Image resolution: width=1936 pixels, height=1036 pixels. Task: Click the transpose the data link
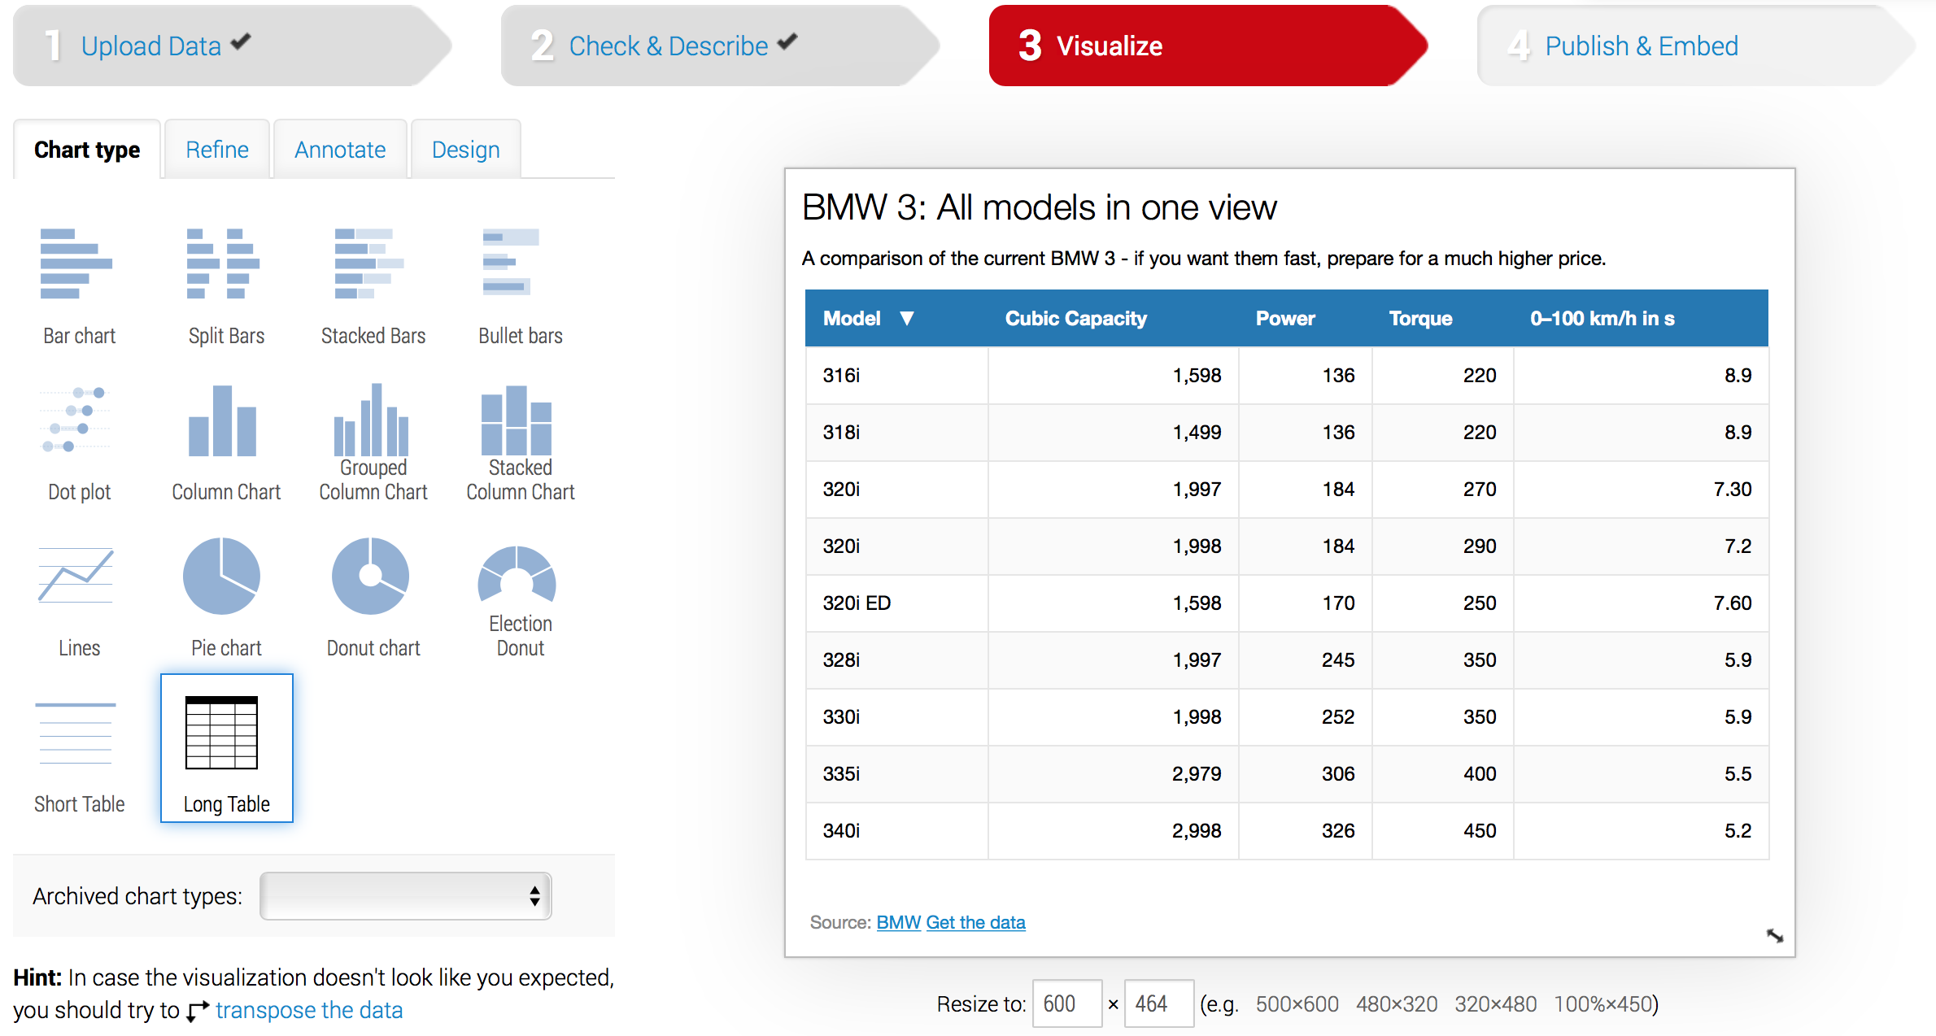pos(309,1010)
